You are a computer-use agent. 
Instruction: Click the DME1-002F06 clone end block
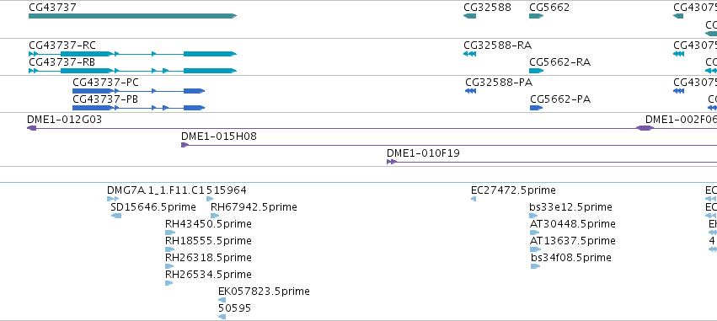[645, 128]
